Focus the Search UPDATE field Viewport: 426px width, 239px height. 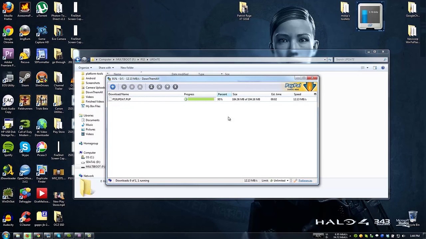[360, 59]
